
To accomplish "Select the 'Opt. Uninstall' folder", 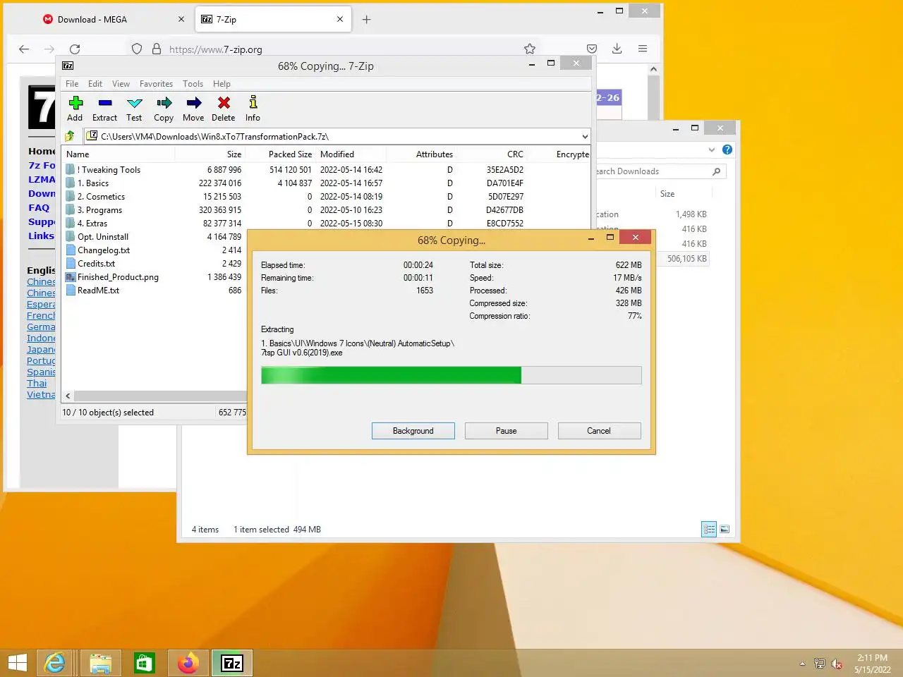I will [103, 237].
